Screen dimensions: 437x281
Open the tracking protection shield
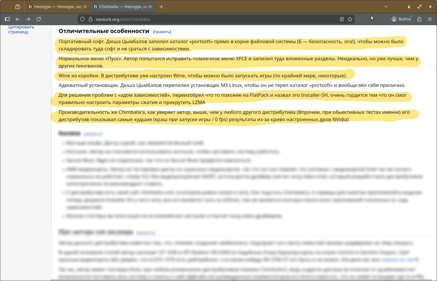pyautogui.click(x=82, y=19)
